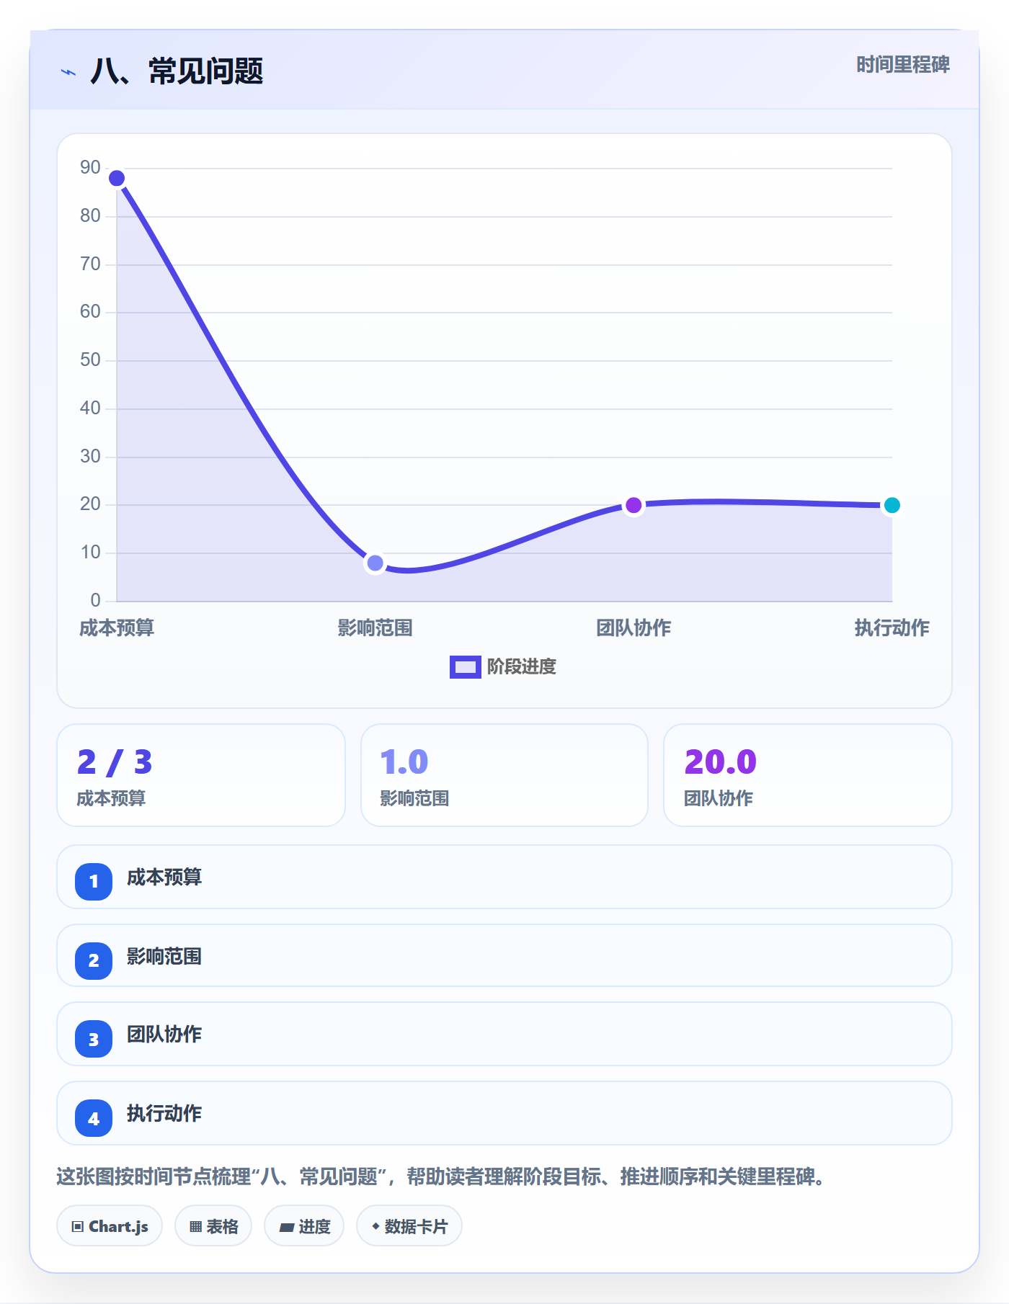
Task: Click the 执行动作 timeline list row
Action: coord(504,1113)
